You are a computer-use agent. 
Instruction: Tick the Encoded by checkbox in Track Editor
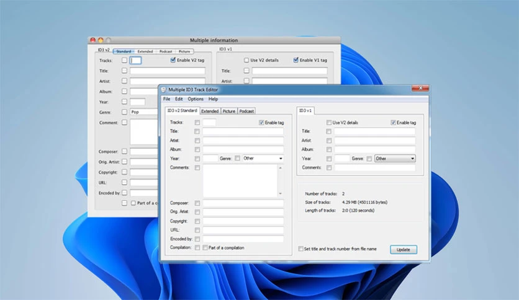[197, 239]
